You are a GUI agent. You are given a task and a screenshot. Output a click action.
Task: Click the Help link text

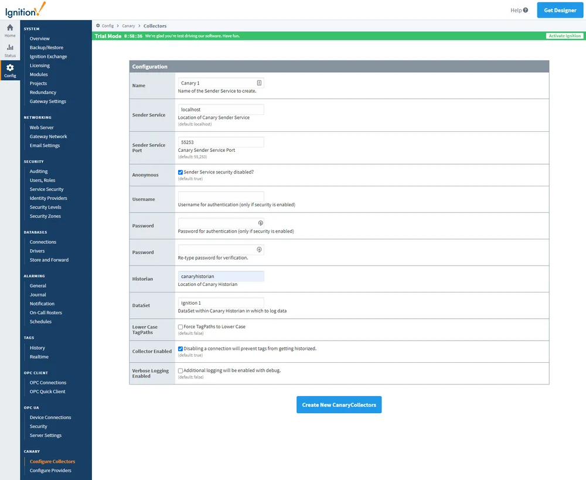coord(516,10)
